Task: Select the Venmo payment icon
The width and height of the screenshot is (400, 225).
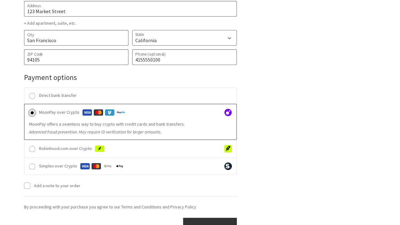Action: 110,112
